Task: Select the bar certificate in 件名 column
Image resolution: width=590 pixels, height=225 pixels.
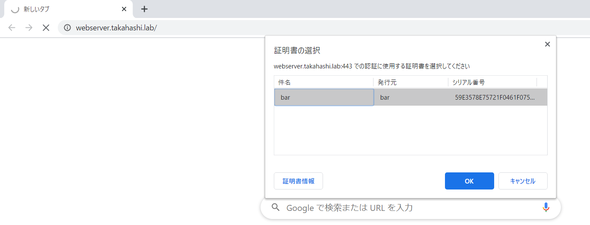Action: (x=324, y=97)
